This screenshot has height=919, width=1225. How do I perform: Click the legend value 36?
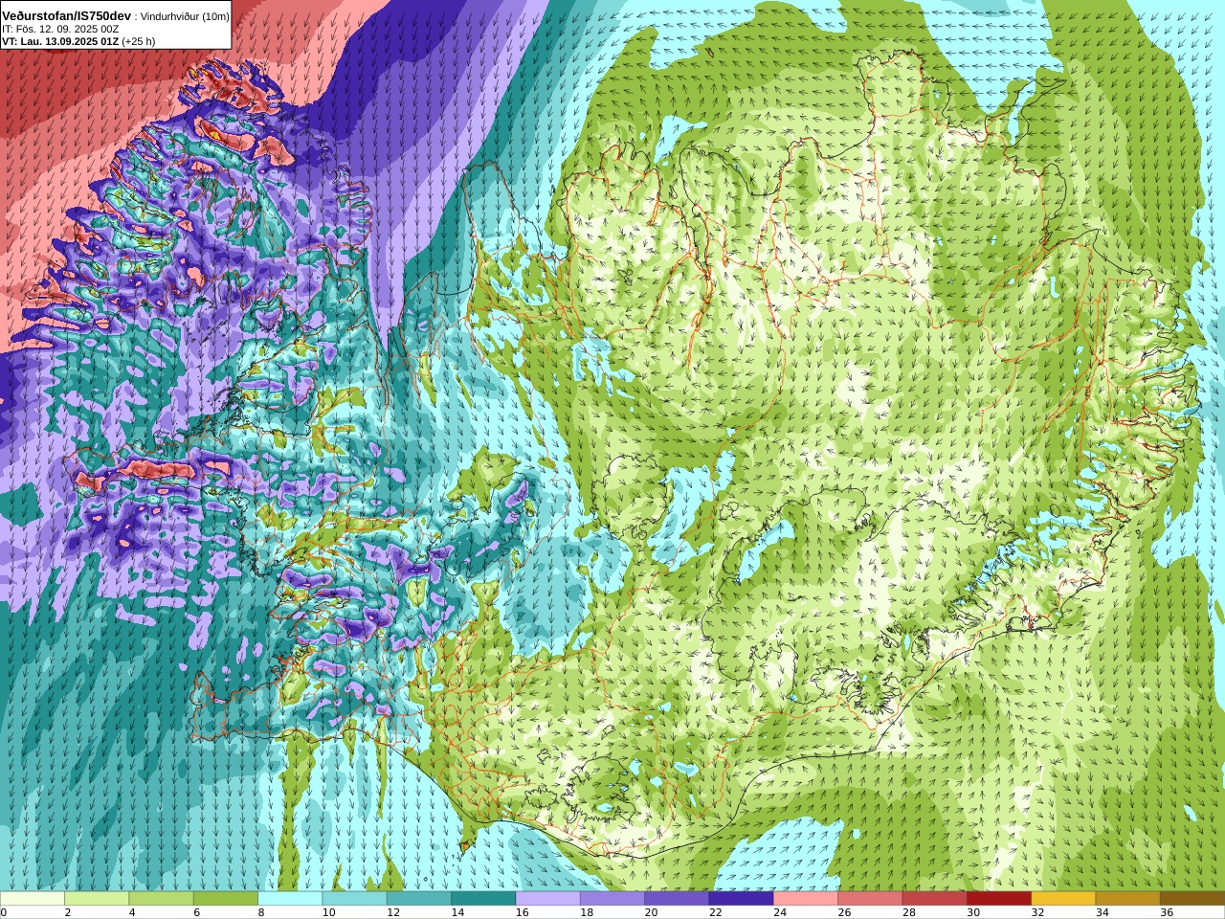tap(1167, 912)
